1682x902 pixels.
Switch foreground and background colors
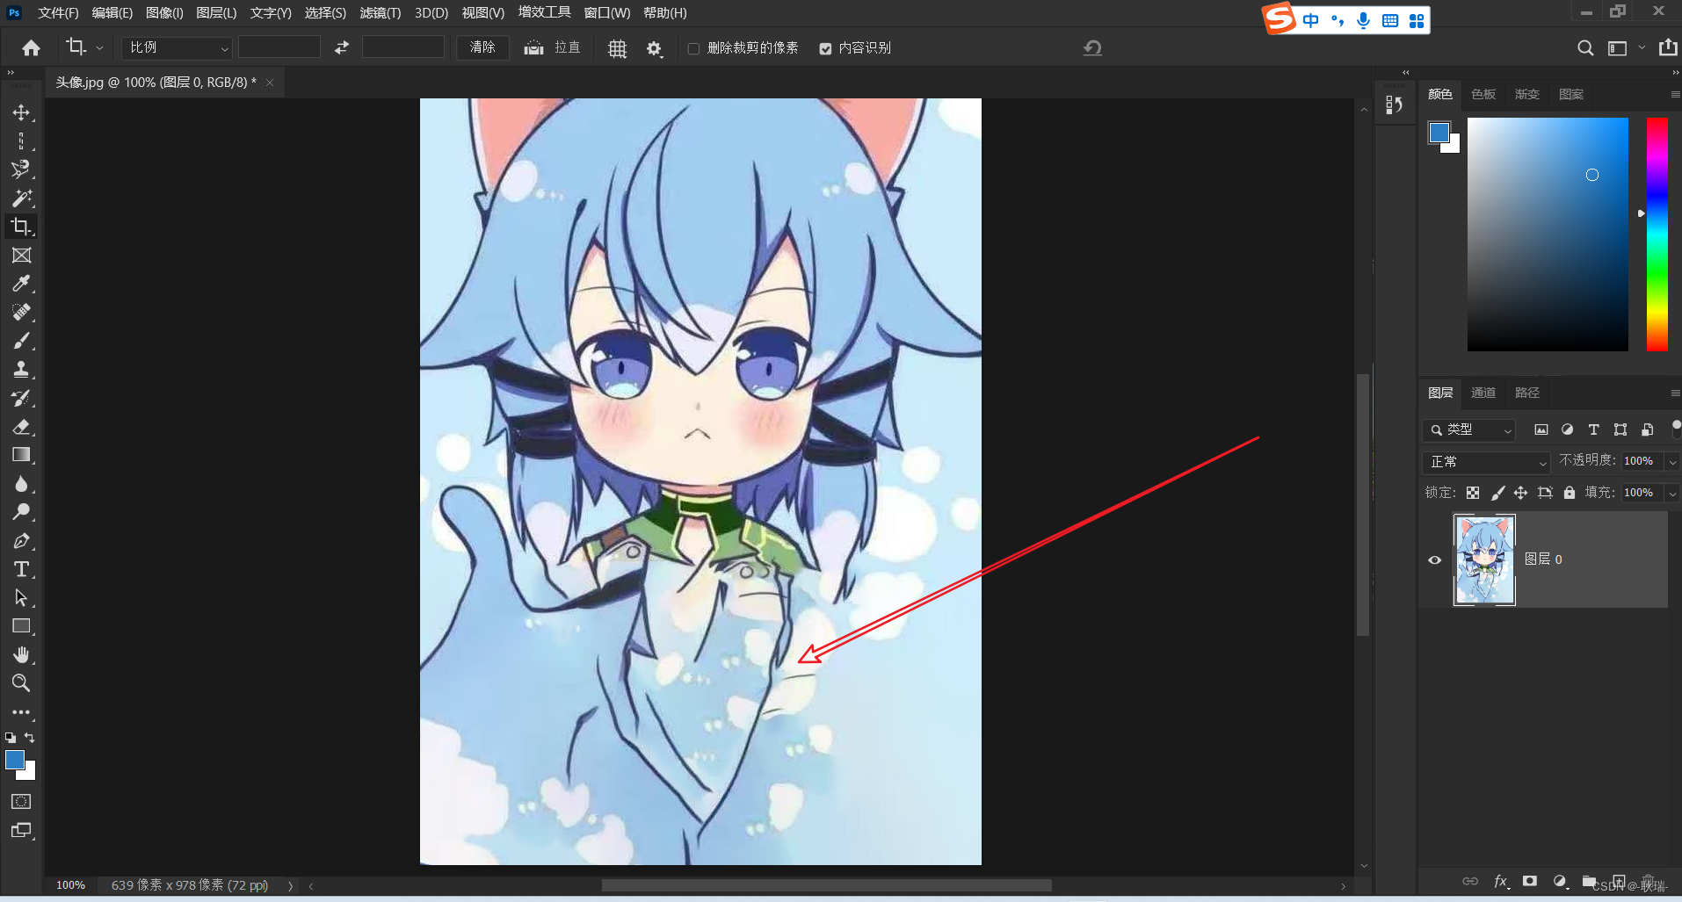[30, 738]
